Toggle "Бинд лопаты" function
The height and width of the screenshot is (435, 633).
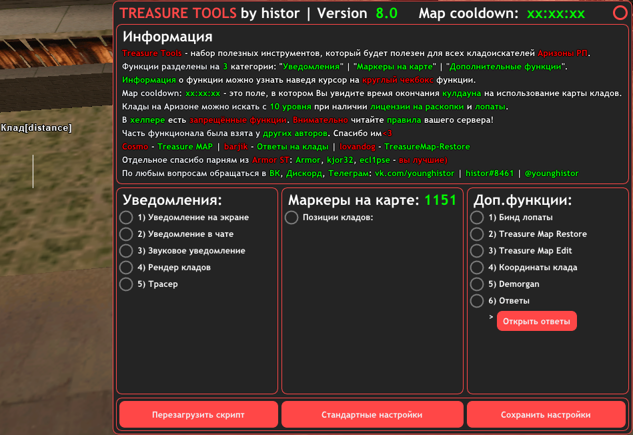point(477,217)
